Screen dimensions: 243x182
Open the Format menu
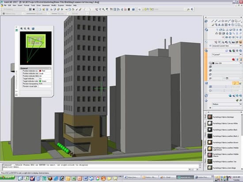click(27, 5)
